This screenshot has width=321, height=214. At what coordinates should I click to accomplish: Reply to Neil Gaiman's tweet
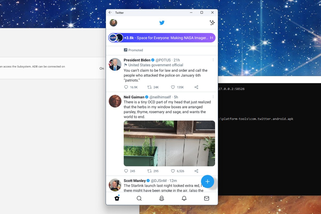click(x=126, y=171)
